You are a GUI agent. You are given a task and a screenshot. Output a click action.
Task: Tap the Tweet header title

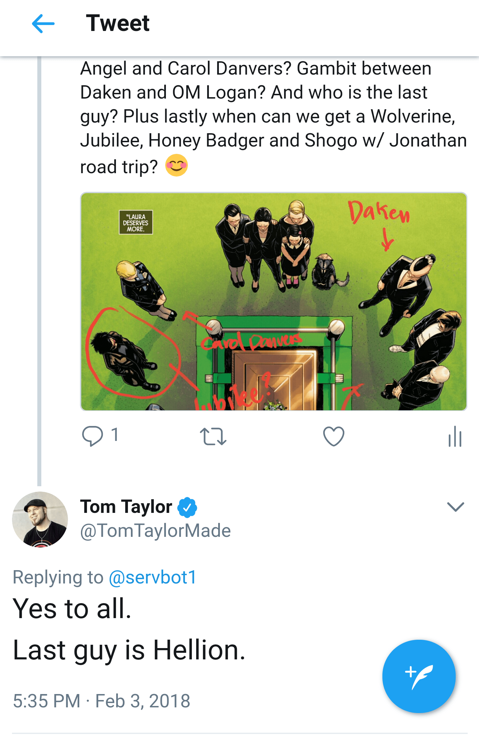[118, 23]
